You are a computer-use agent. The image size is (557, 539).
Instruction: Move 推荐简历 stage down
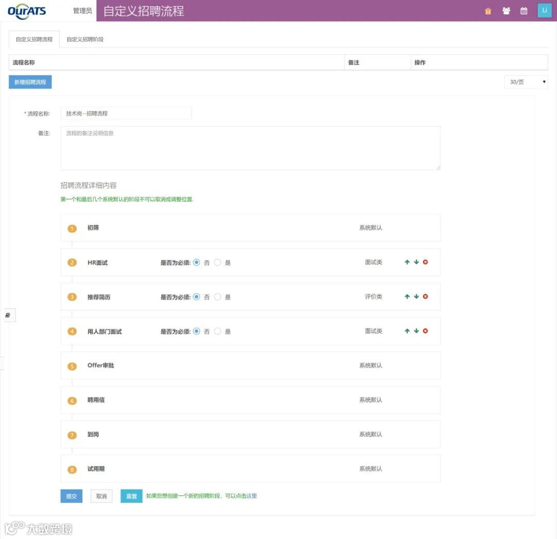tap(416, 297)
